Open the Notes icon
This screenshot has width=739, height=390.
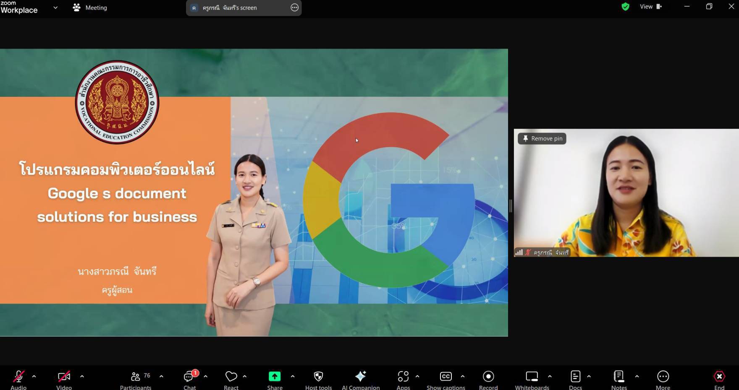[x=619, y=377]
